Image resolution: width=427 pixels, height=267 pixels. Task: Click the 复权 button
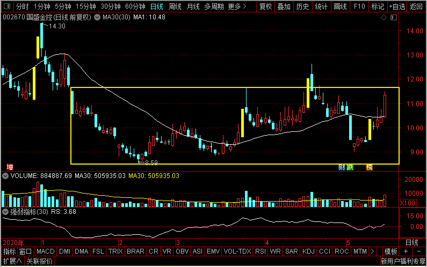click(265, 6)
